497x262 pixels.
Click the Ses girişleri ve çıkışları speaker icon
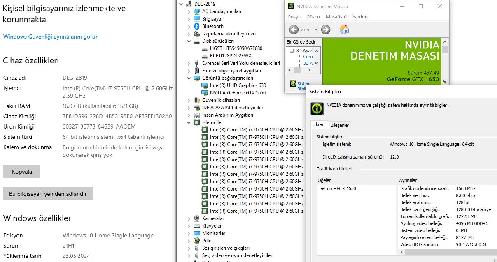pyautogui.click(x=197, y=248)
